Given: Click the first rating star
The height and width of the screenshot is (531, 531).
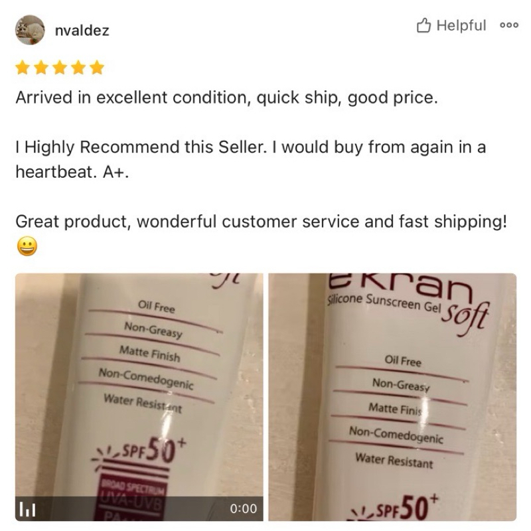Looking at the screenshot, I should click(x=23, y=68).
